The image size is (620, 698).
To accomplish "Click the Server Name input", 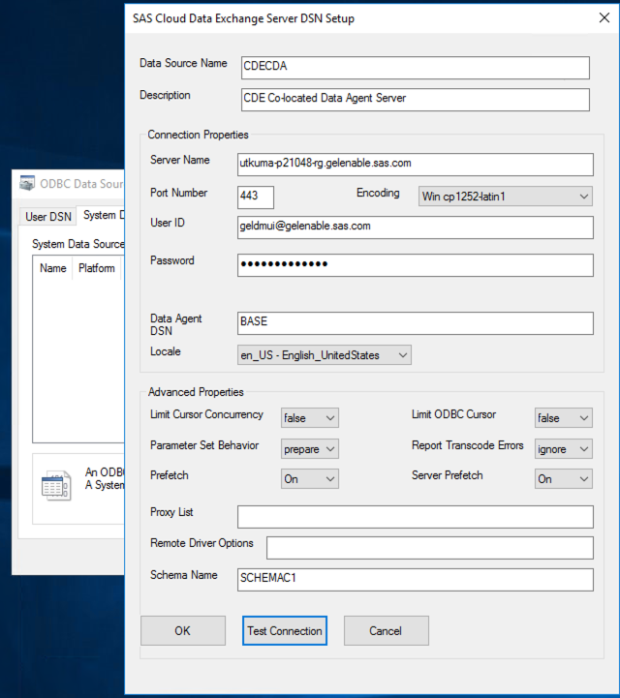I will click(x=416, y=165).
